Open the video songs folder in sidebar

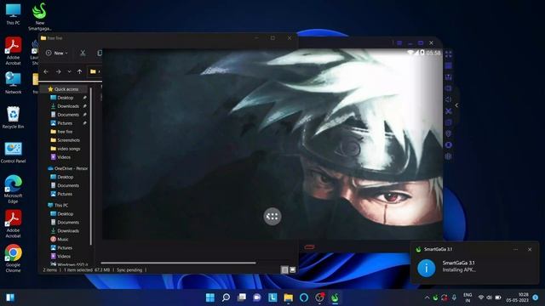pos(66,149)
